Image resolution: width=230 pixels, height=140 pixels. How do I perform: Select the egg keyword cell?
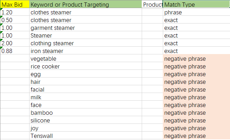(85, 74)
